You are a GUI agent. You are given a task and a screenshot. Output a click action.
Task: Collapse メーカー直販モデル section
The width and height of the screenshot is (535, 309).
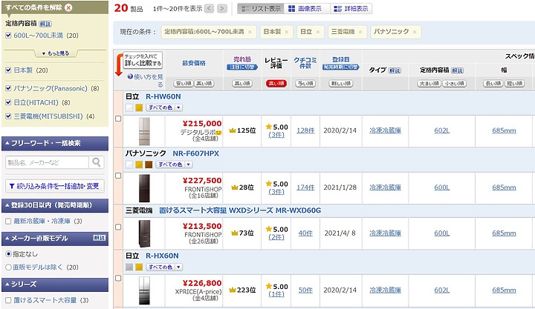click(55, 238)
